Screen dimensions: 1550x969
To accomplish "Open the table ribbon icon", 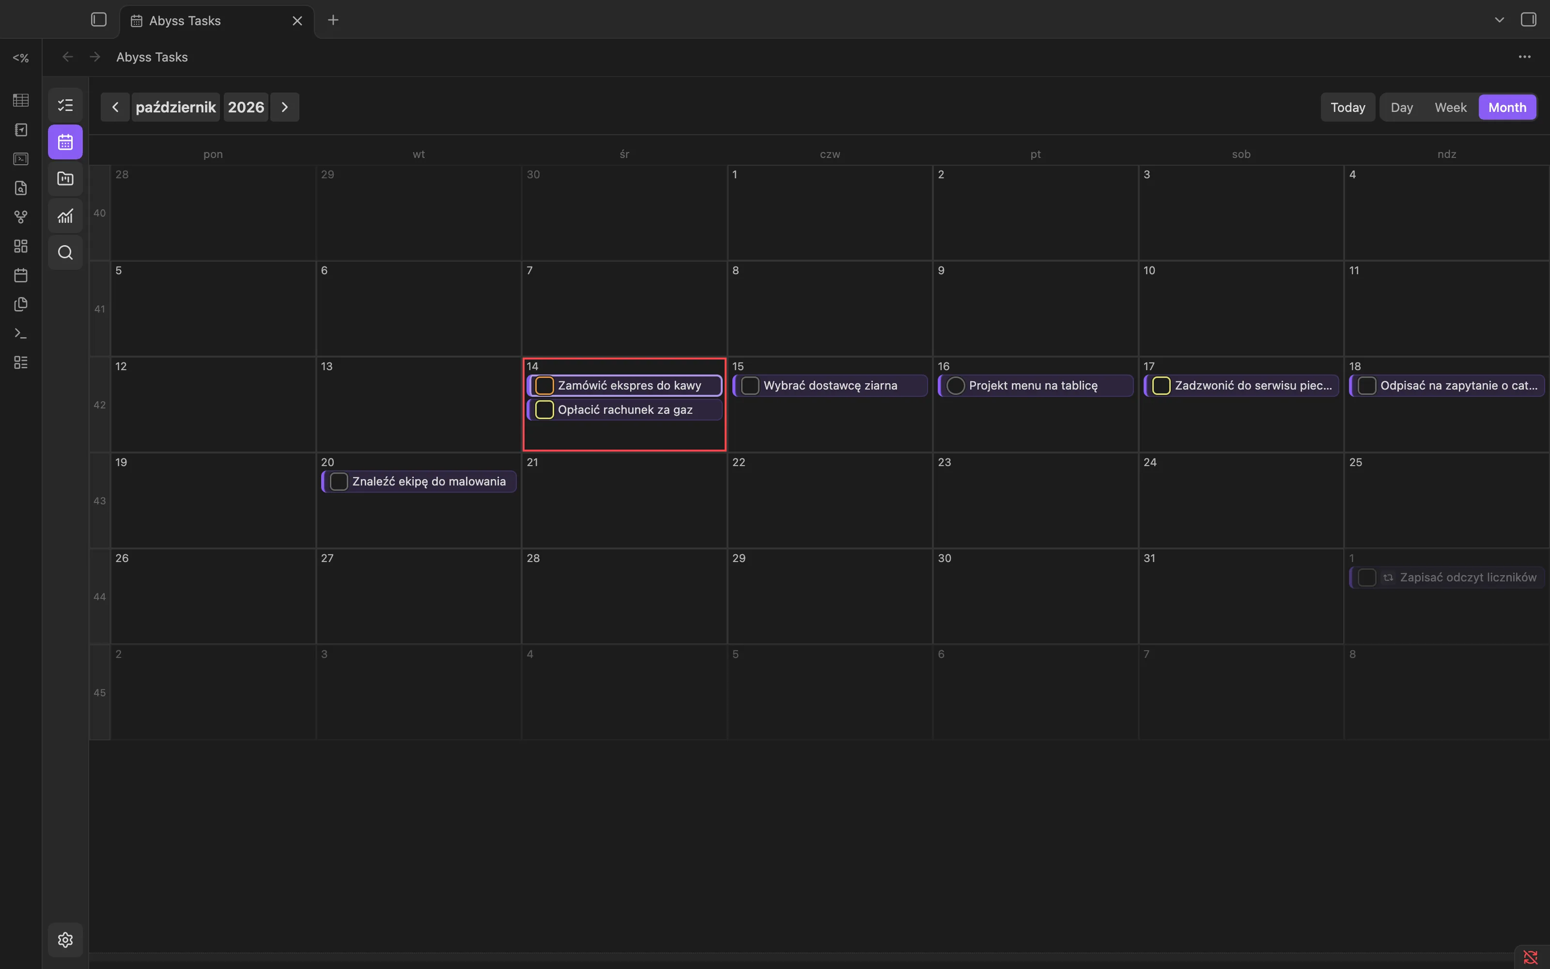I will click(x=20, y=100).
